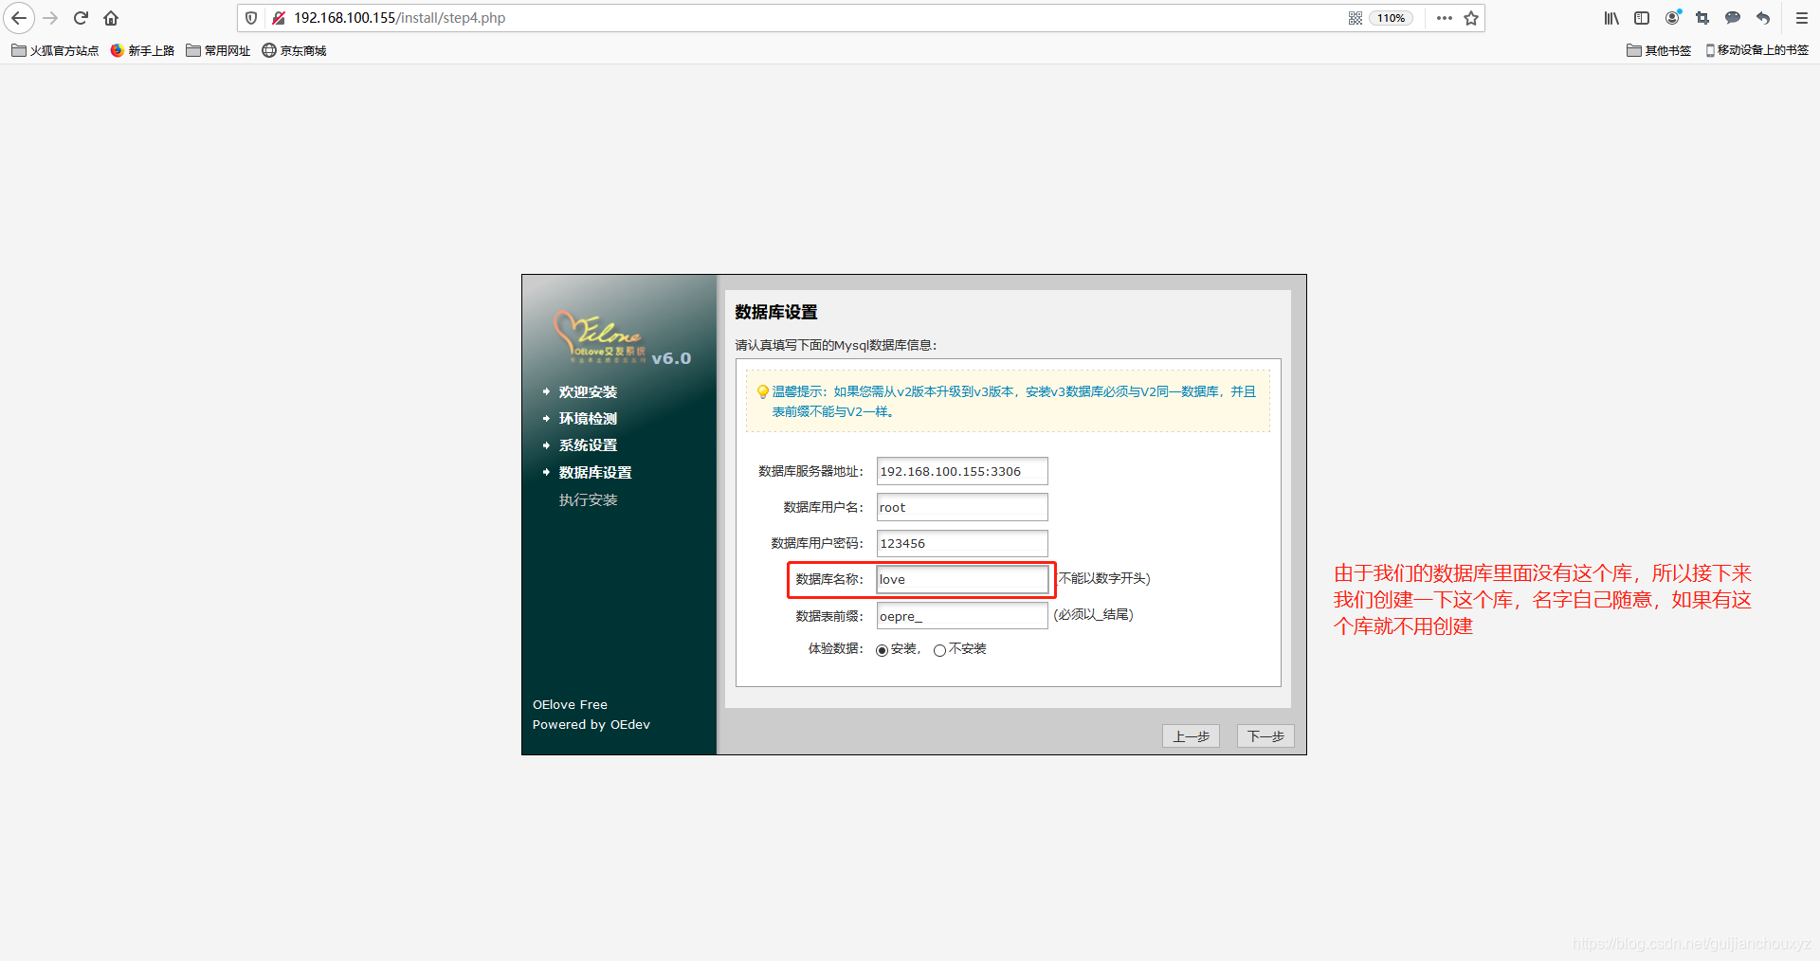Click the 温馨提示 lightbulb icon
The image size is (1820, 961).
762,391
